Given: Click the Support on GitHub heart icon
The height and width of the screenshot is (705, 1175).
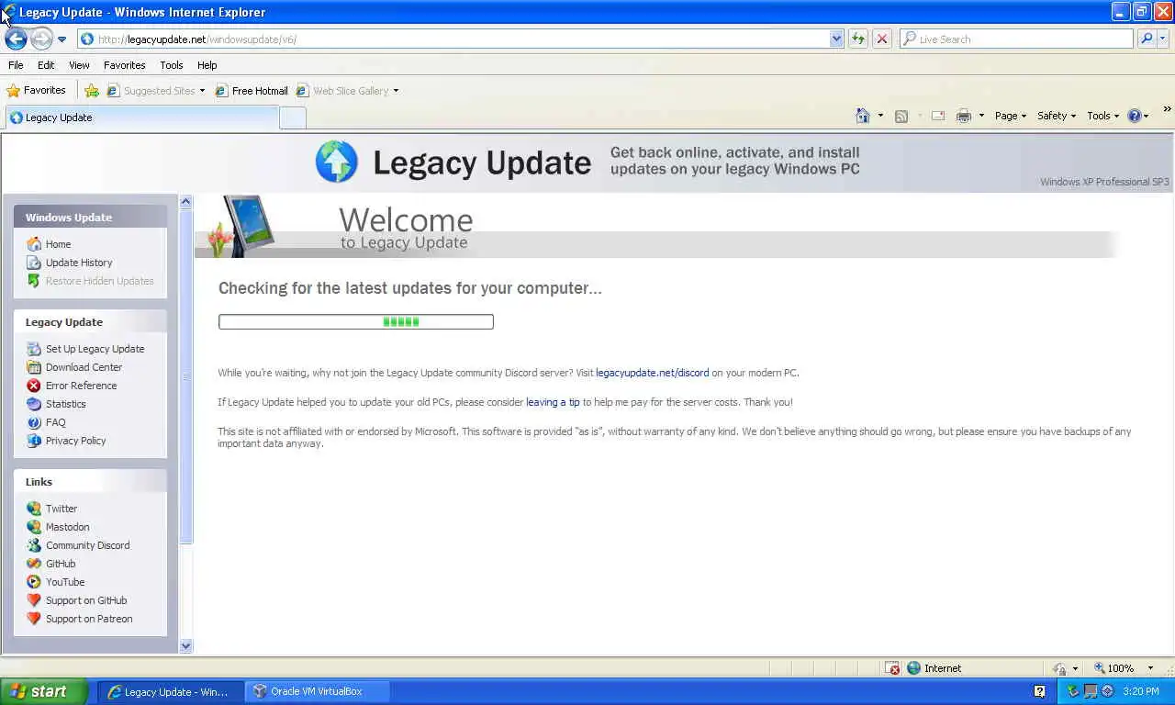Looking at the screenshot, I should (34, 600).
